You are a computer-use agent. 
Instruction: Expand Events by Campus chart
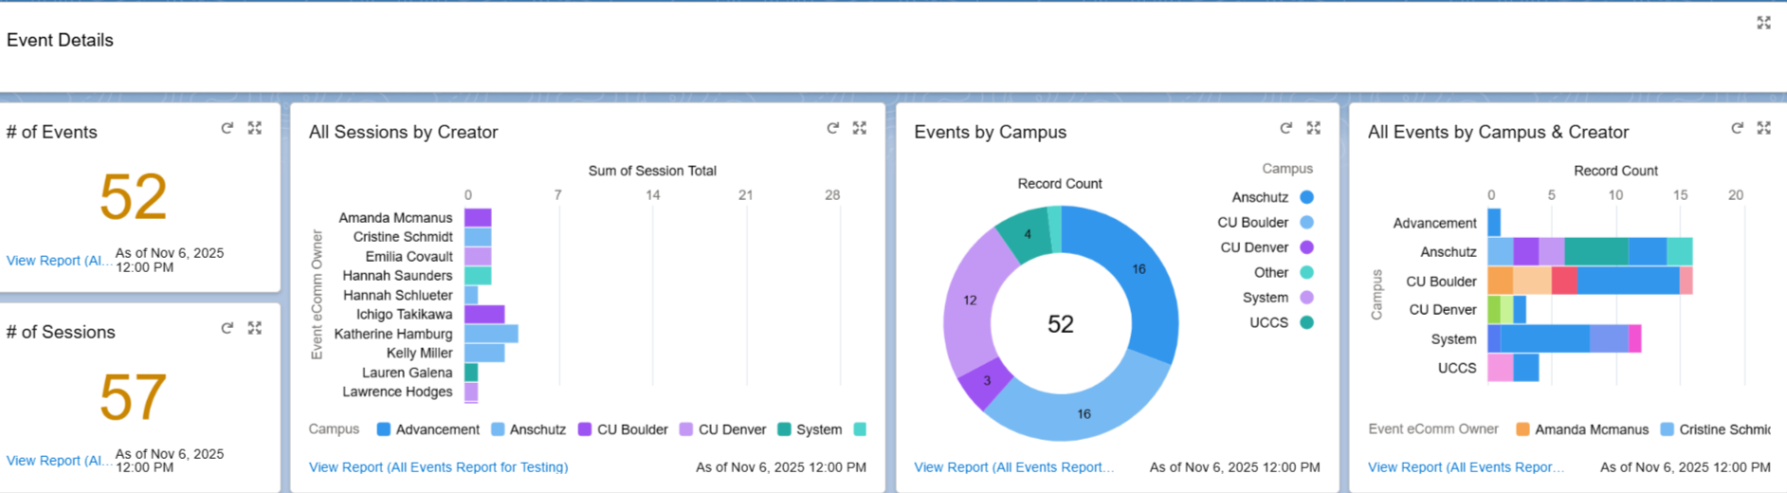pyautogui.click(x=1314, y=128)
